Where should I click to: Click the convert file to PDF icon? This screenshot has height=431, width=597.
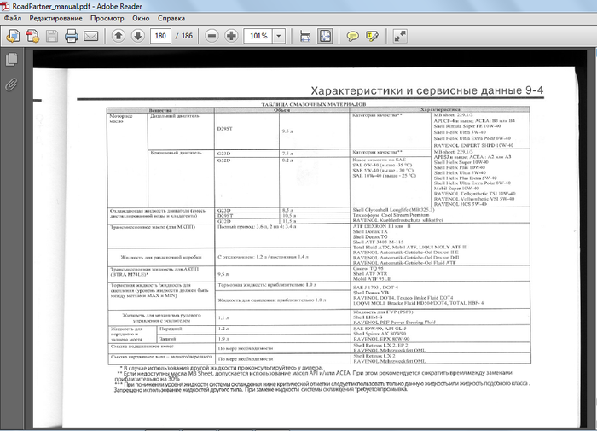(x=32, y=36)
